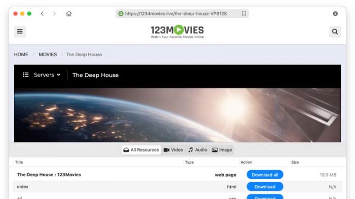
Task: Click the 19,9 MB size value
Action: coord(328,175)
